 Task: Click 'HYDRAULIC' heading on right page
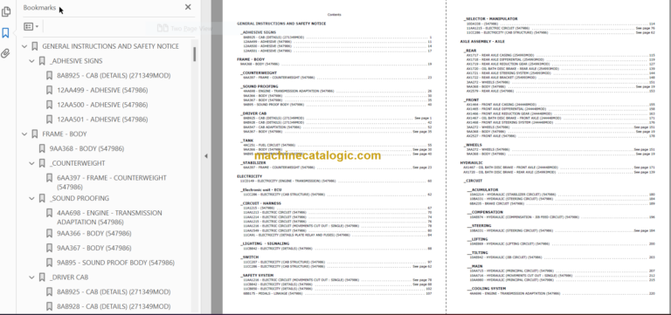[x=472, y=163]
